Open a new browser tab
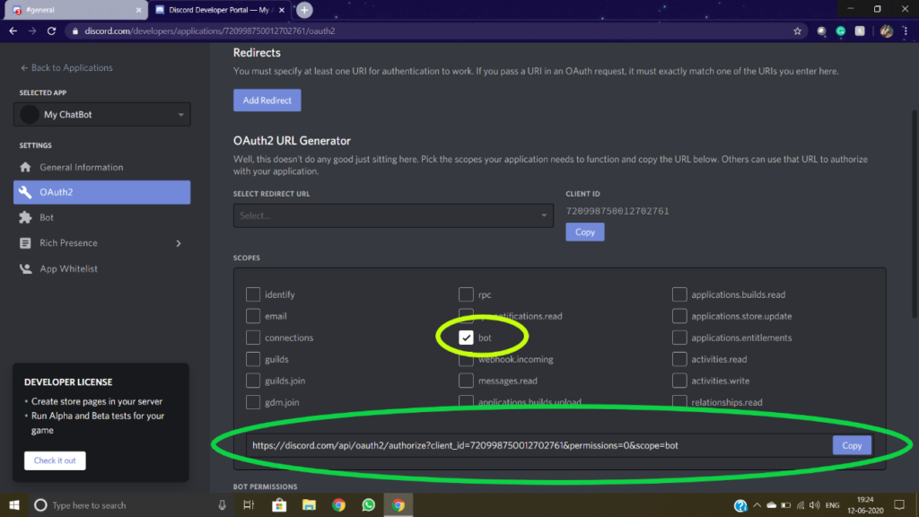 304,10
